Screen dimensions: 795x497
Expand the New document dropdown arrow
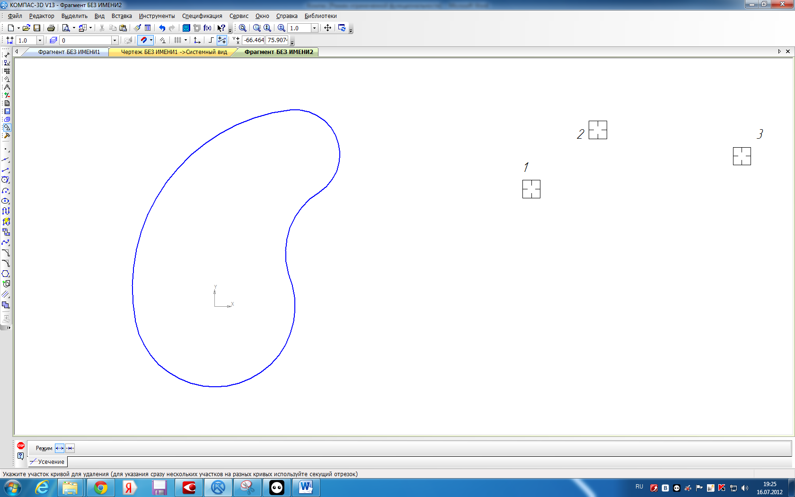18,28
